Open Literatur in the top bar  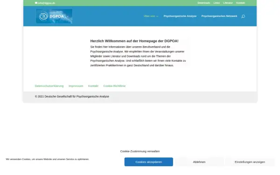click(x=228, y=3)
